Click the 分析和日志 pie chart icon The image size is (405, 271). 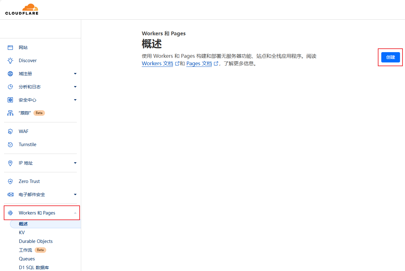pos(10,87)
